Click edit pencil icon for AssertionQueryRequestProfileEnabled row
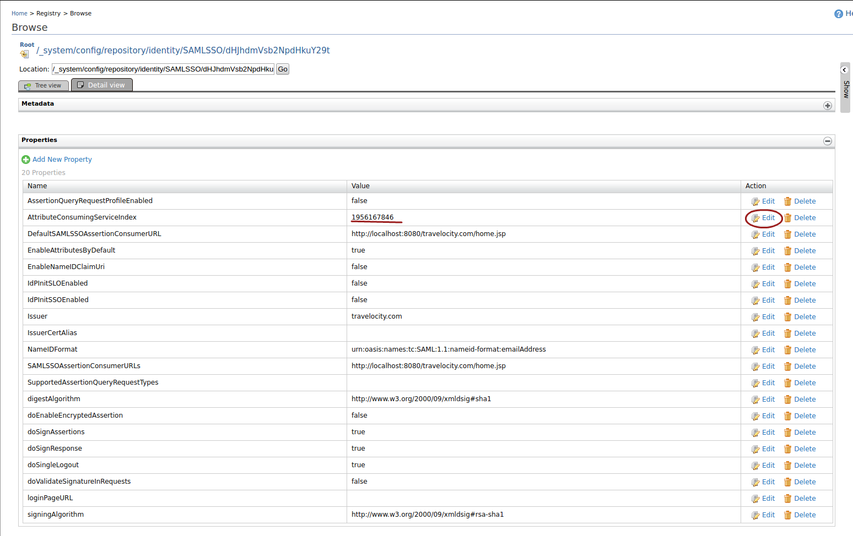 click(755, 201)
